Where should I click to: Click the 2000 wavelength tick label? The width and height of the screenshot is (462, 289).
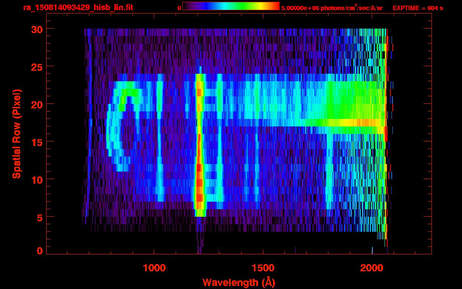tap(372, 268)
